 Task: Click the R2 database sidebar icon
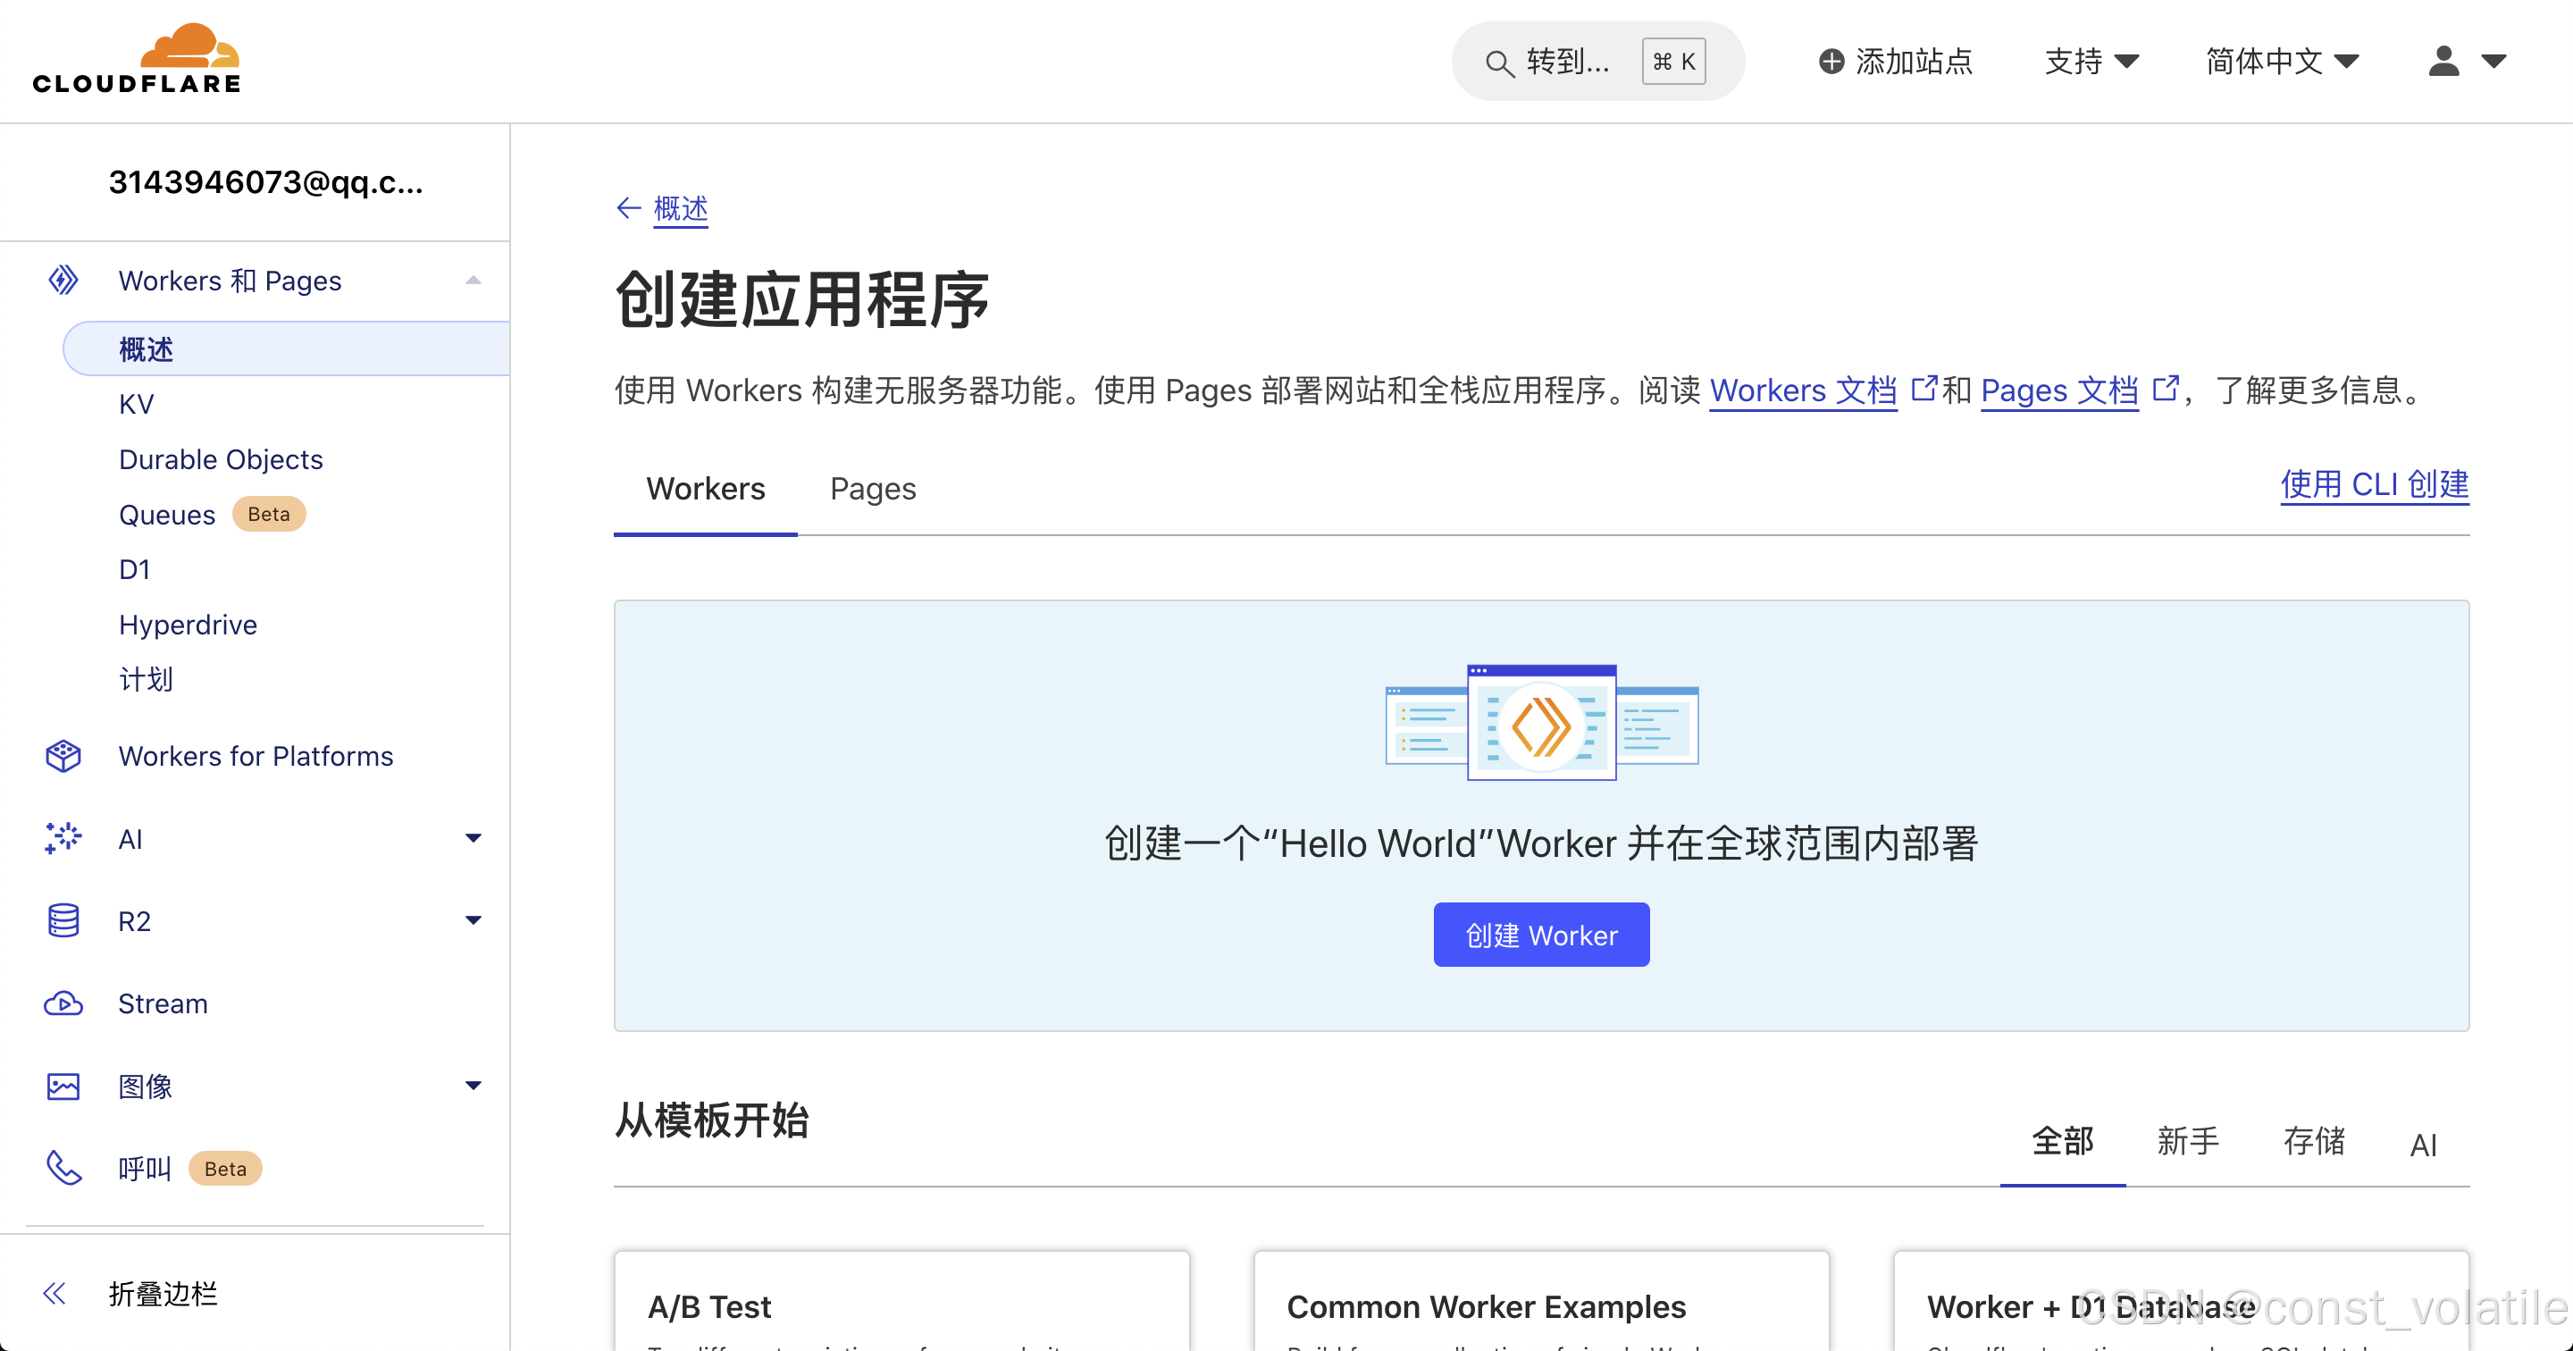click(x=62, y=919)
